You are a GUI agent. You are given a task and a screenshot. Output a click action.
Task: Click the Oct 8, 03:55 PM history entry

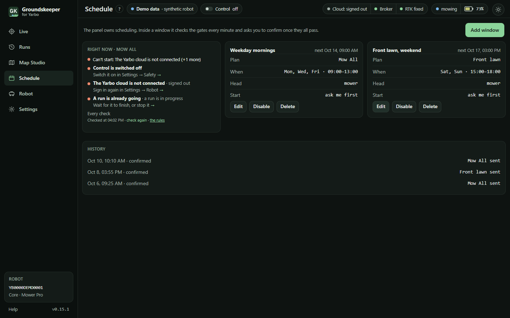click(294, 172)
